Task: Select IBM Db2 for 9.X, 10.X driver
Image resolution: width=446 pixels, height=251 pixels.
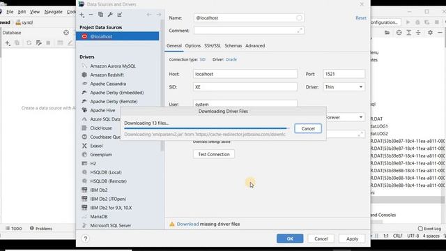Action: tap(111, 208)
